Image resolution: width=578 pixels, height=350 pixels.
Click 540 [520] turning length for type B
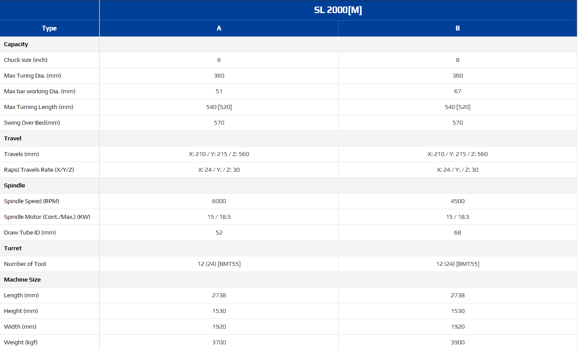pyautogui.click(x=458, y=107)
